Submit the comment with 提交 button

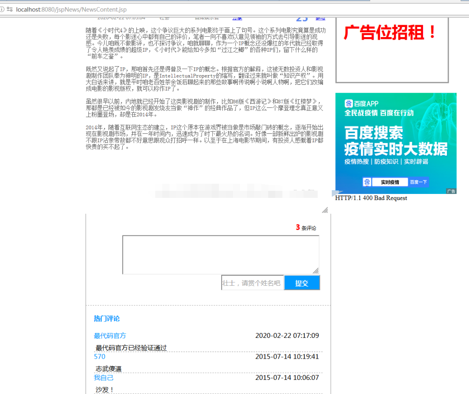[302, 283]
